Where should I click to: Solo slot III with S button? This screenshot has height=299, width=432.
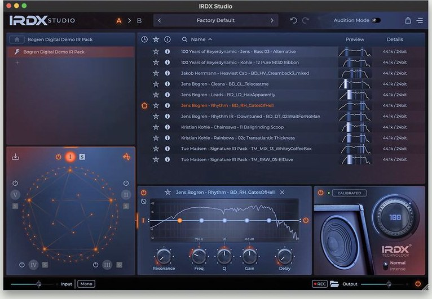(x=119, y=265)
